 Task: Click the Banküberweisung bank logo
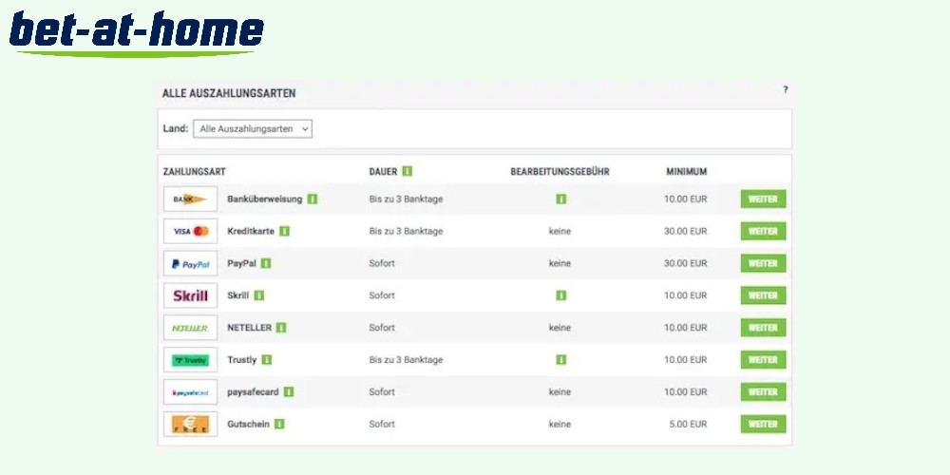coord(190,199)
